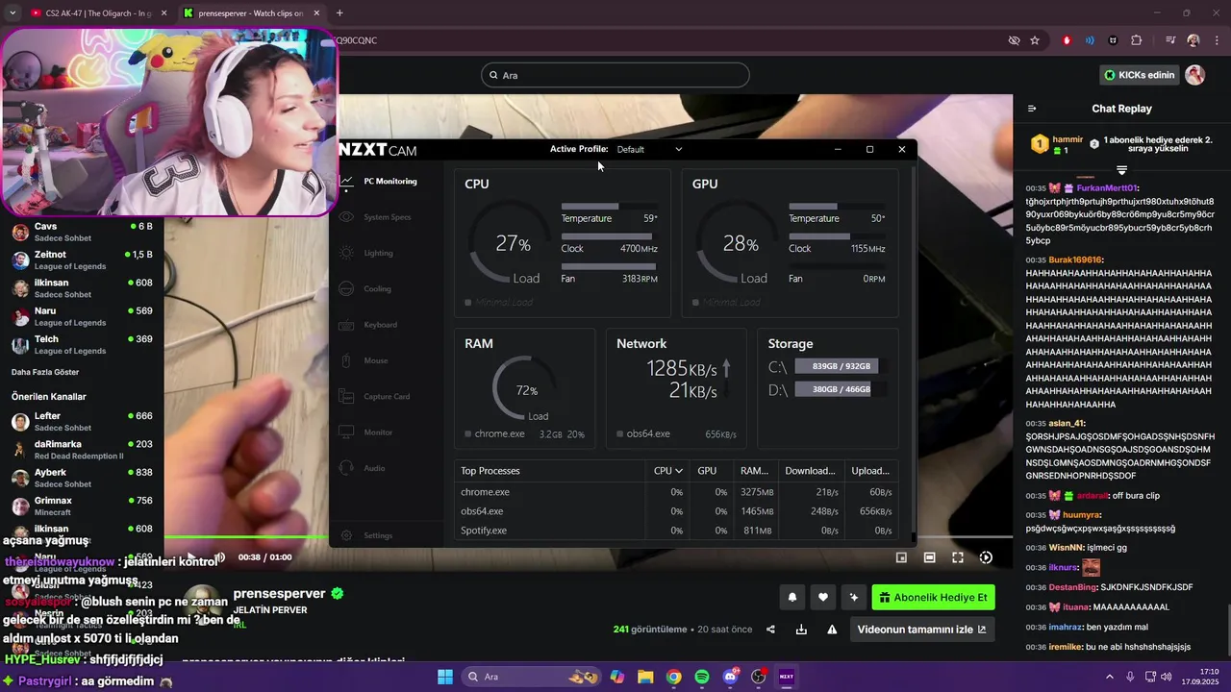This screenshot has height=692, width=1231.
Task: Open Zeitnot channel in sidebar
Action: [82, 259]
